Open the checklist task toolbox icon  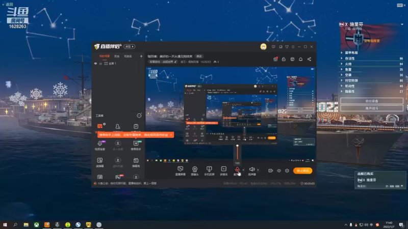pyautogui.click(x=136, y=126)
